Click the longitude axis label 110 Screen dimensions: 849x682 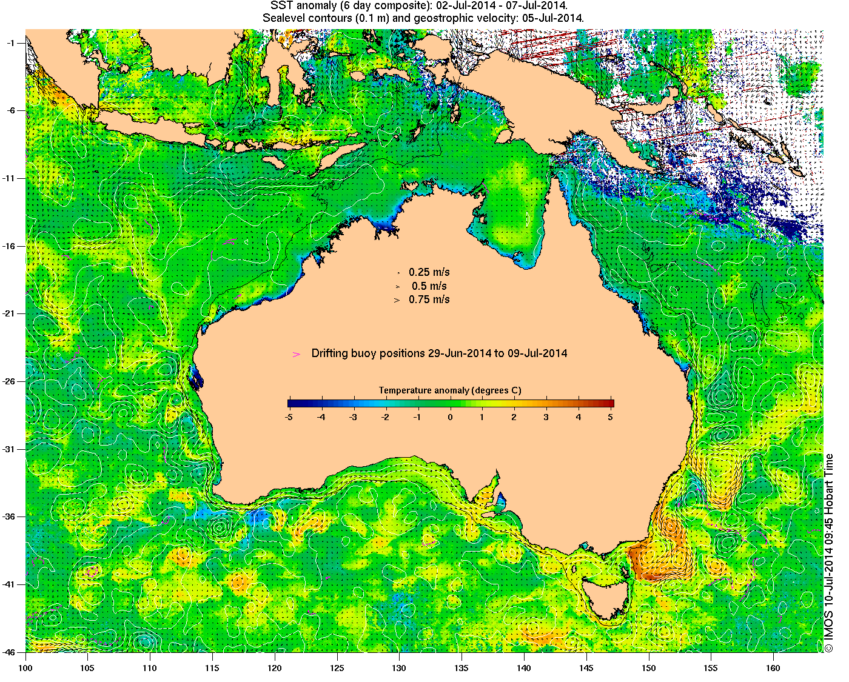pos(150,668)
